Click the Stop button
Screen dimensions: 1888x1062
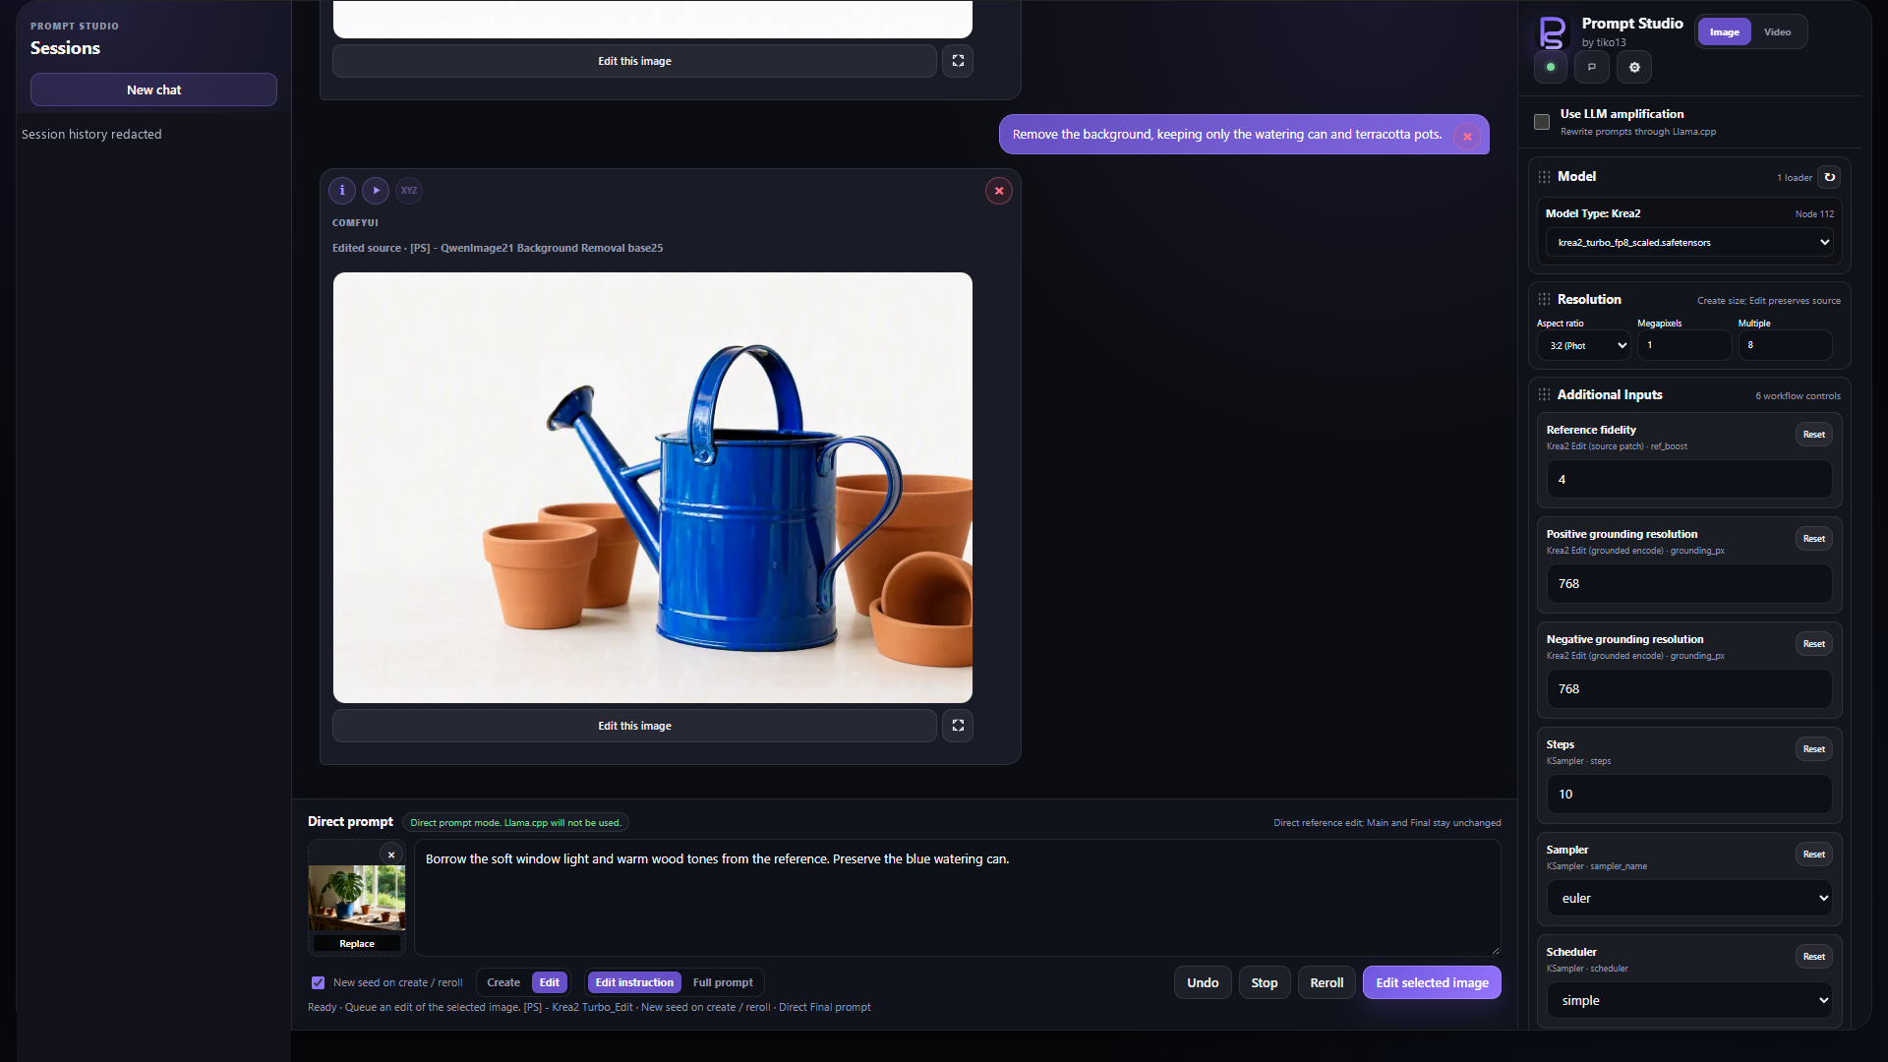[x=1265, y=982]
